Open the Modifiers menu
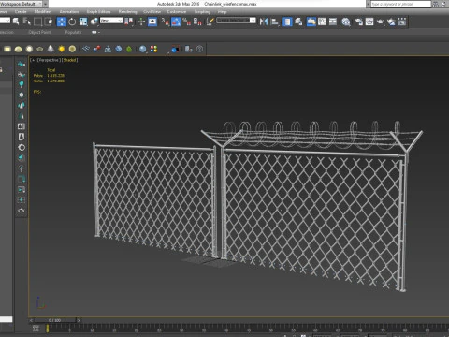This screenshot has height=337, width=449. click(x=43, y=12)
